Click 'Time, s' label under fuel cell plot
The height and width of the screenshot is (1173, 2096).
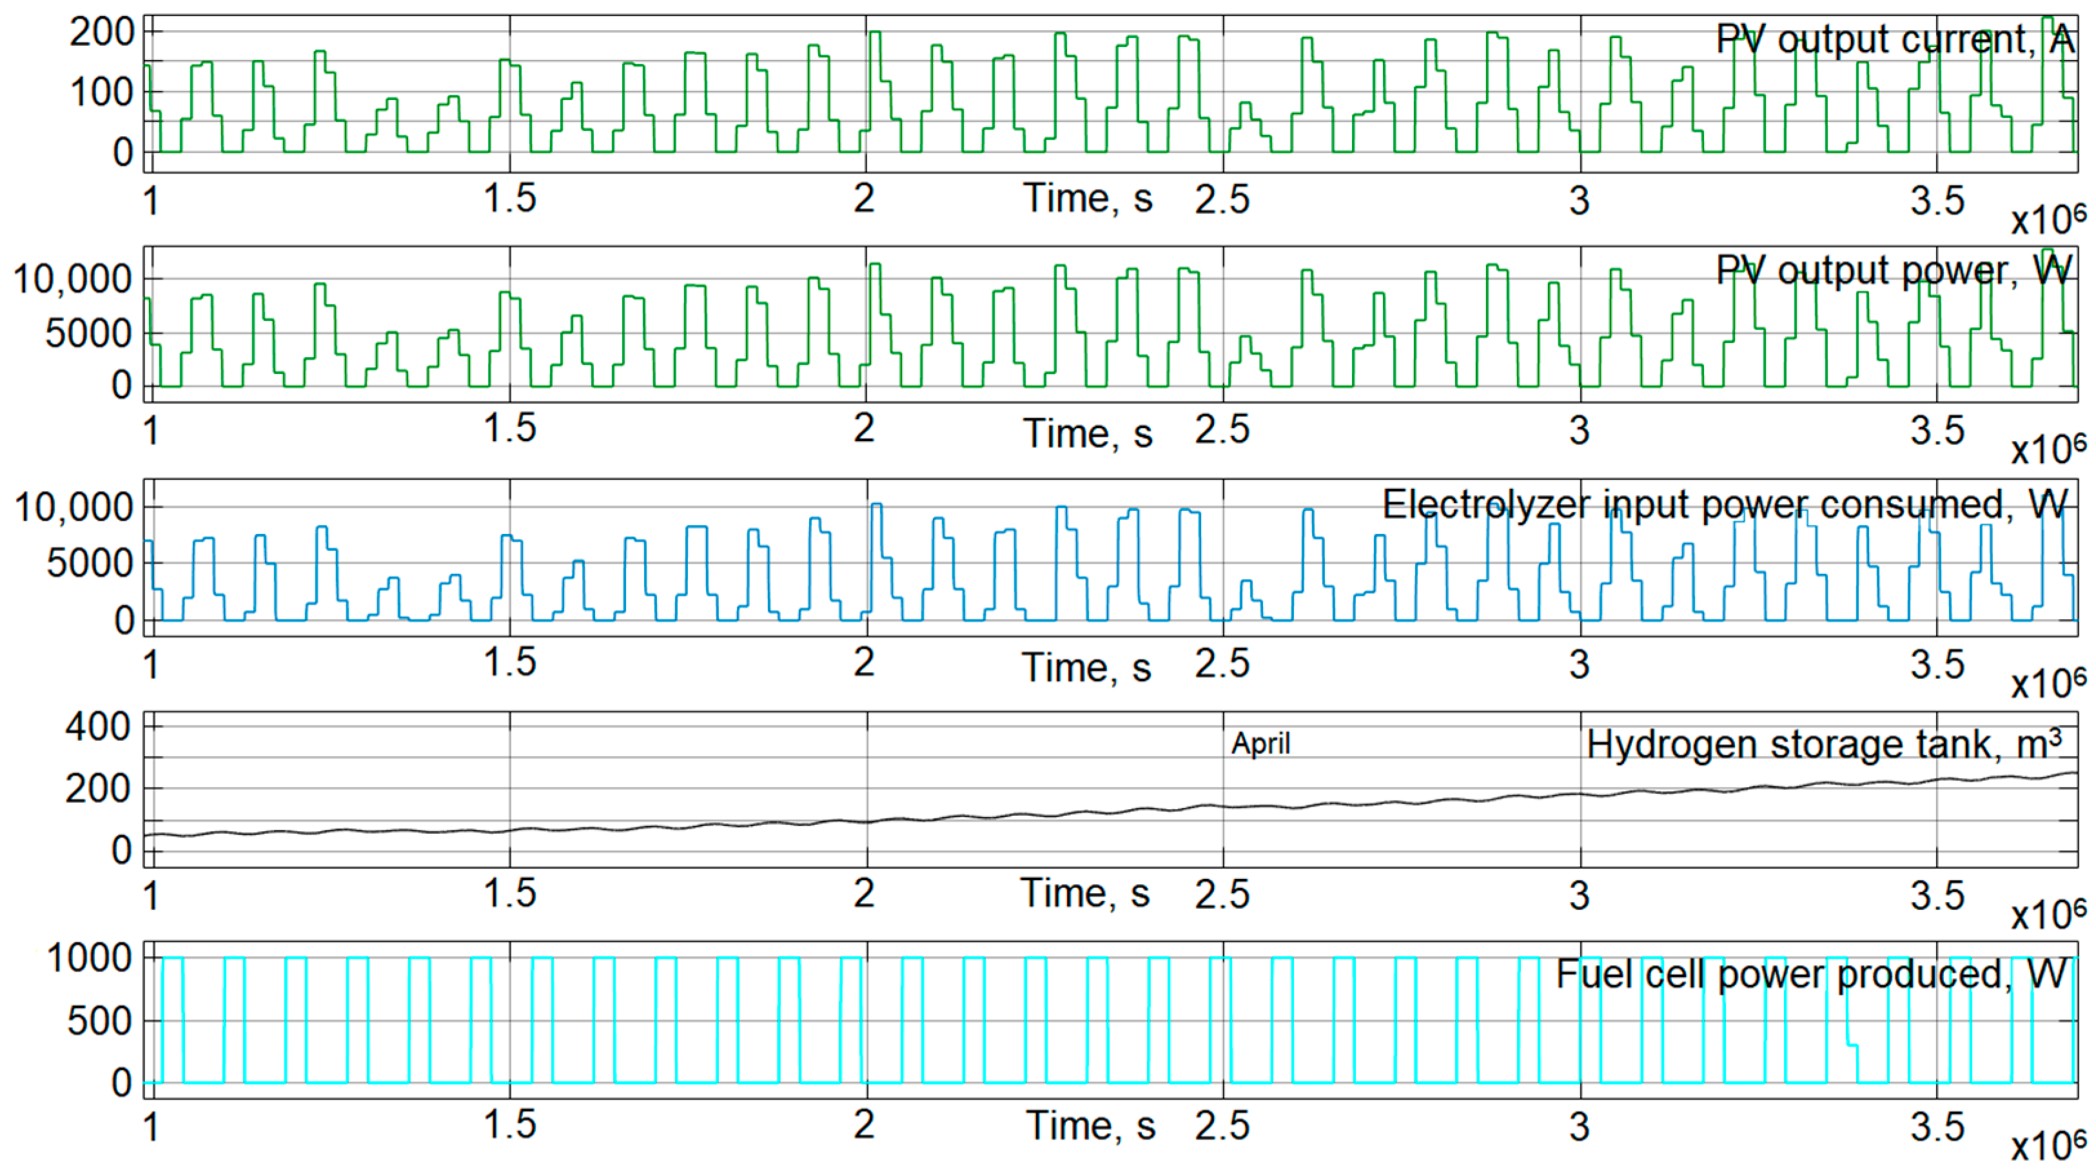(x=1090, y=1126)
